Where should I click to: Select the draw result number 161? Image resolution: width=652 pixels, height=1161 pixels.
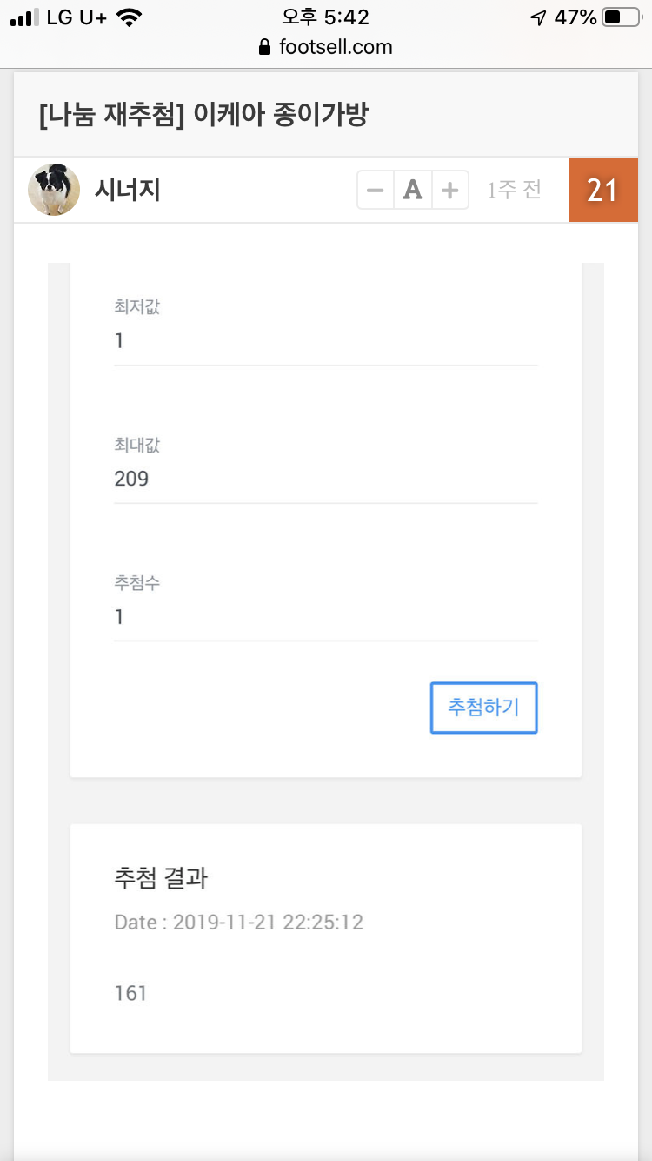pyautogui.click(x=130, y=993)
